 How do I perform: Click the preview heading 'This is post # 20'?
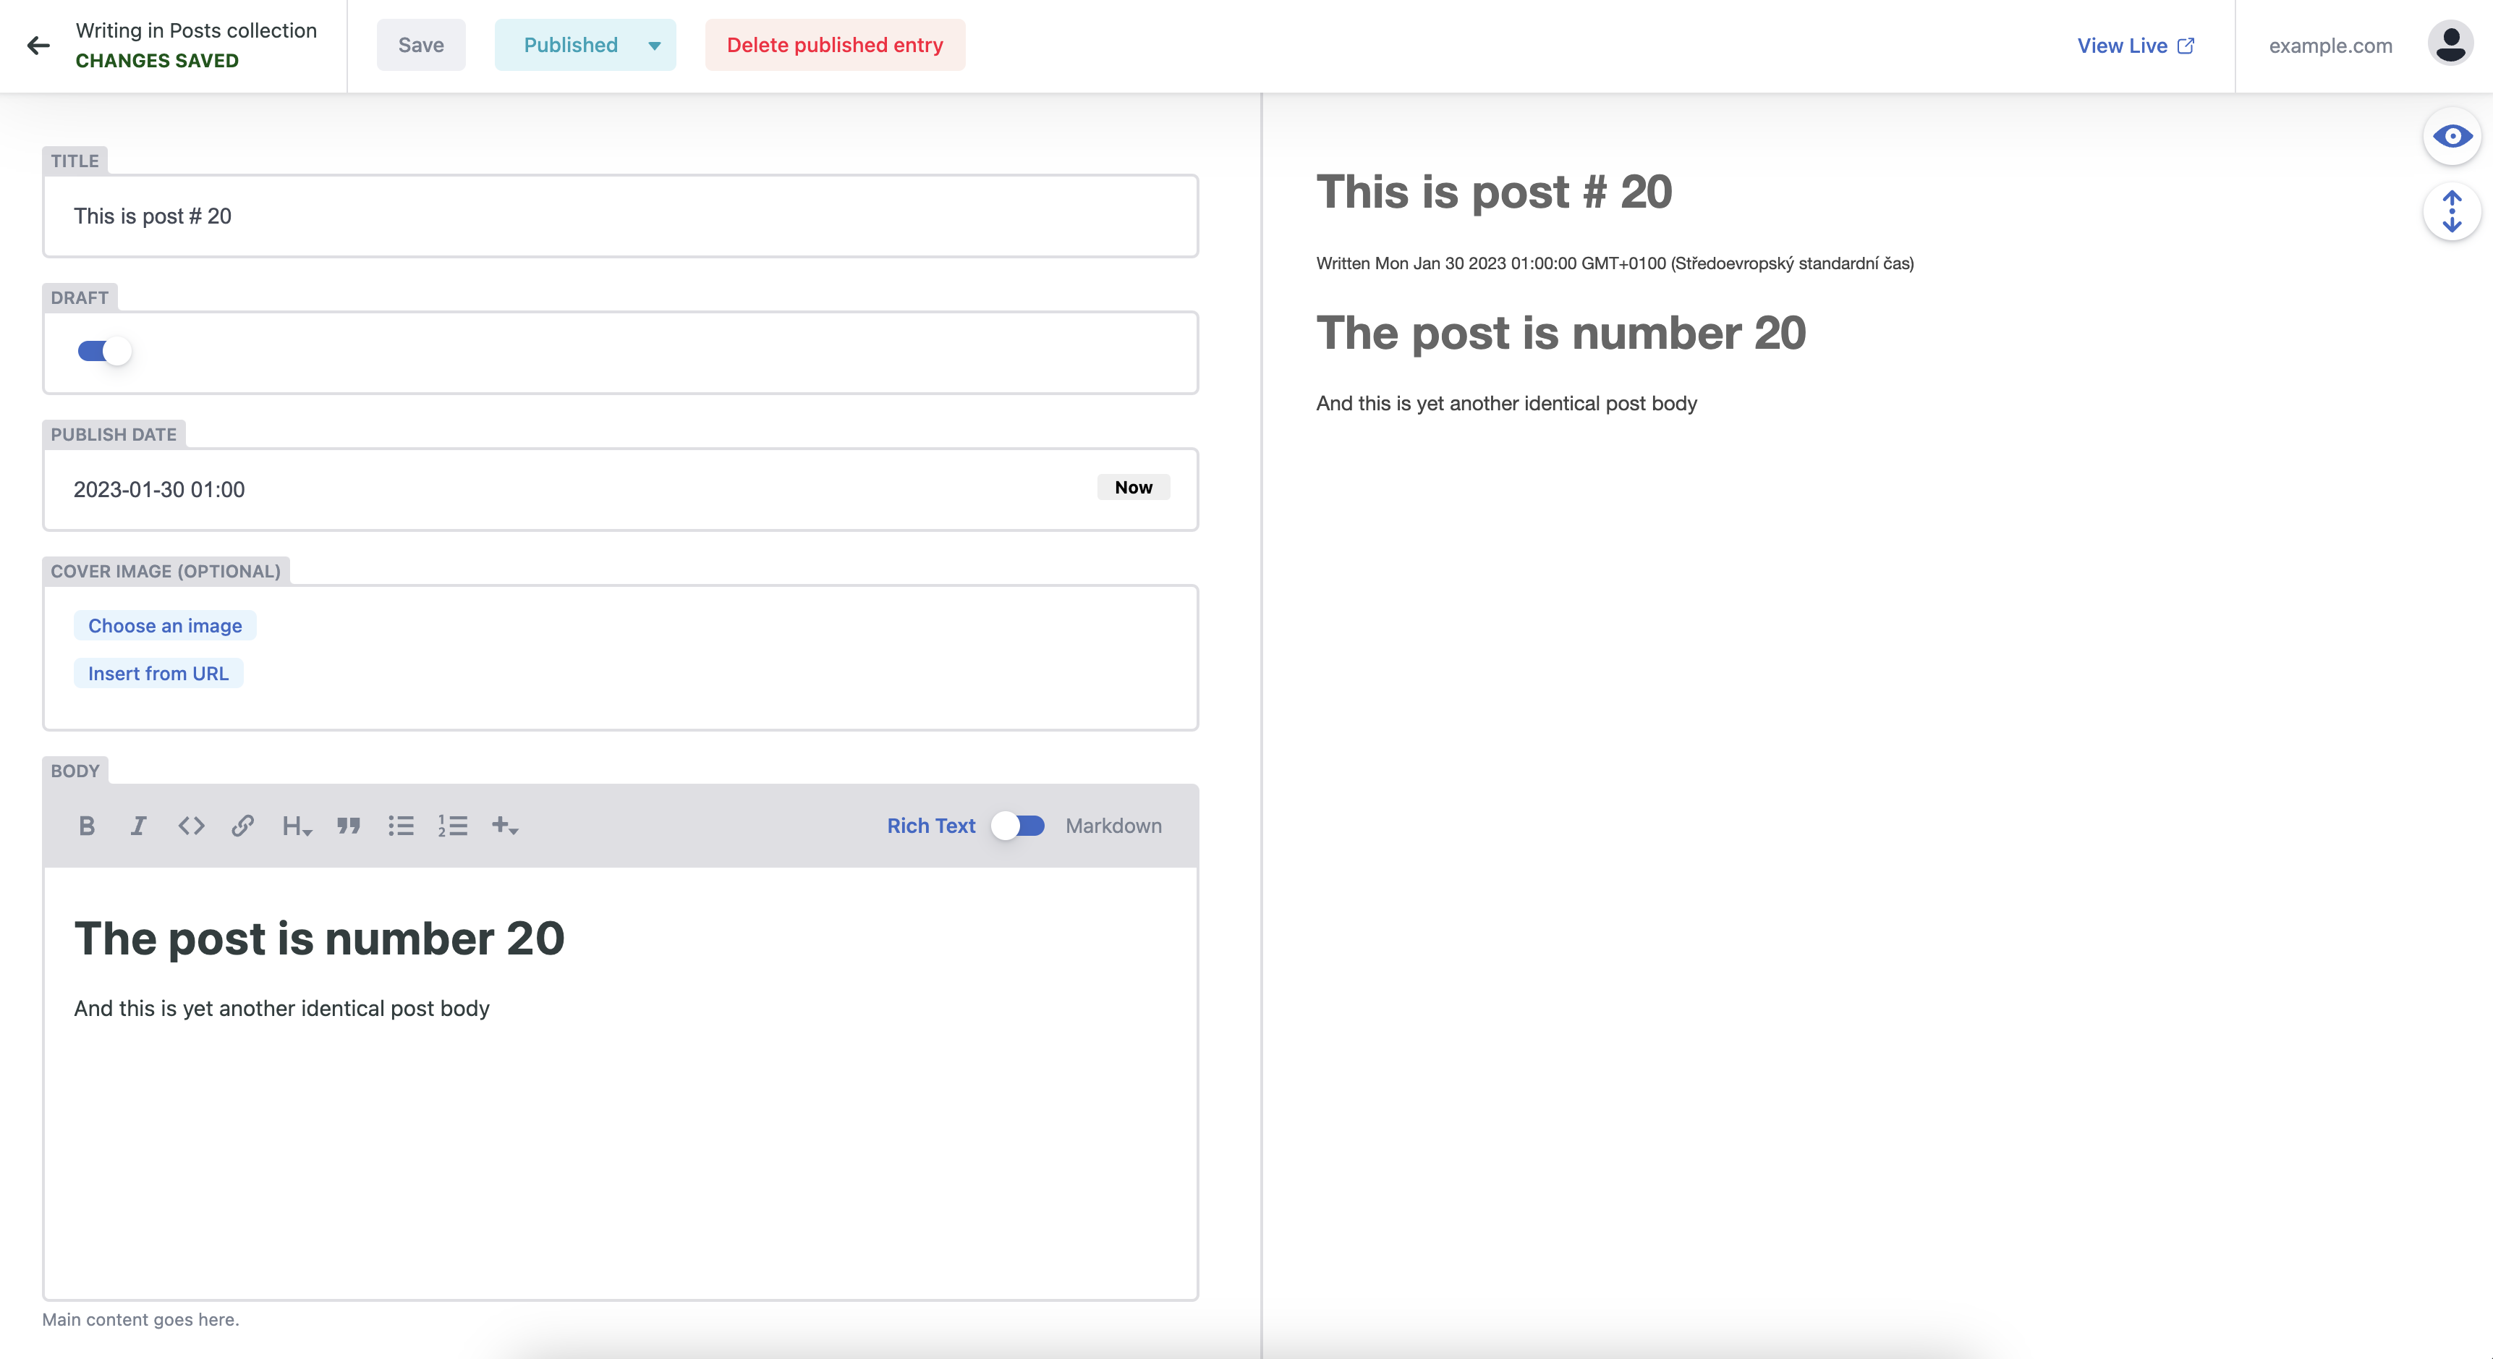(x=1494, y=192)
